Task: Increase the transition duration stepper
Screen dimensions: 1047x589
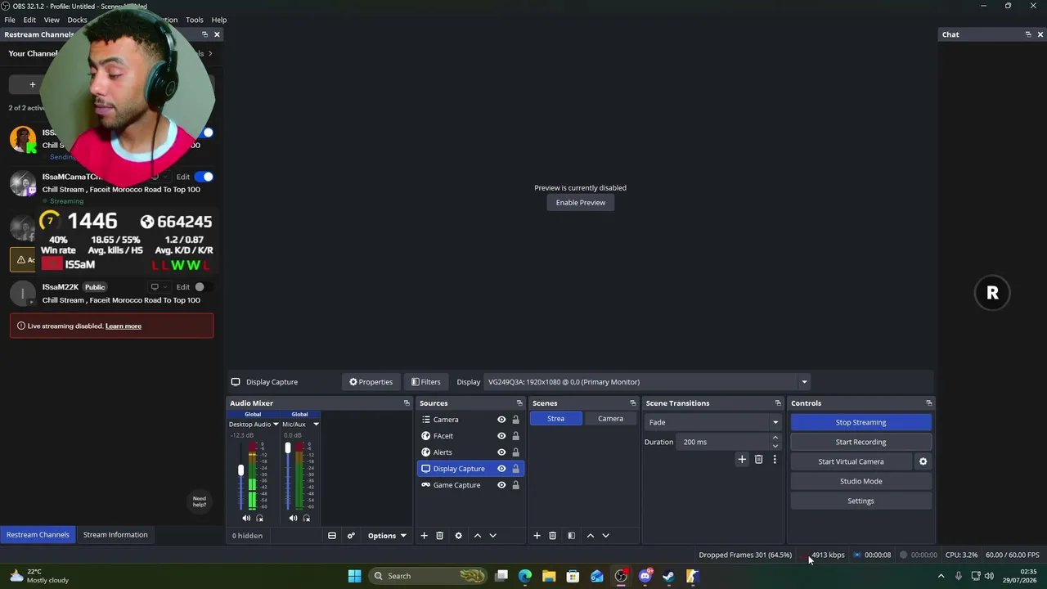Action: (775, 438)
